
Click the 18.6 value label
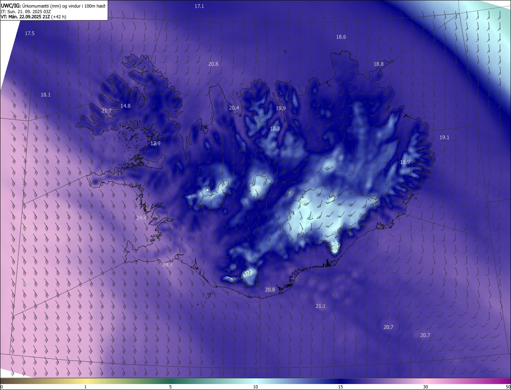click(341, 37)
